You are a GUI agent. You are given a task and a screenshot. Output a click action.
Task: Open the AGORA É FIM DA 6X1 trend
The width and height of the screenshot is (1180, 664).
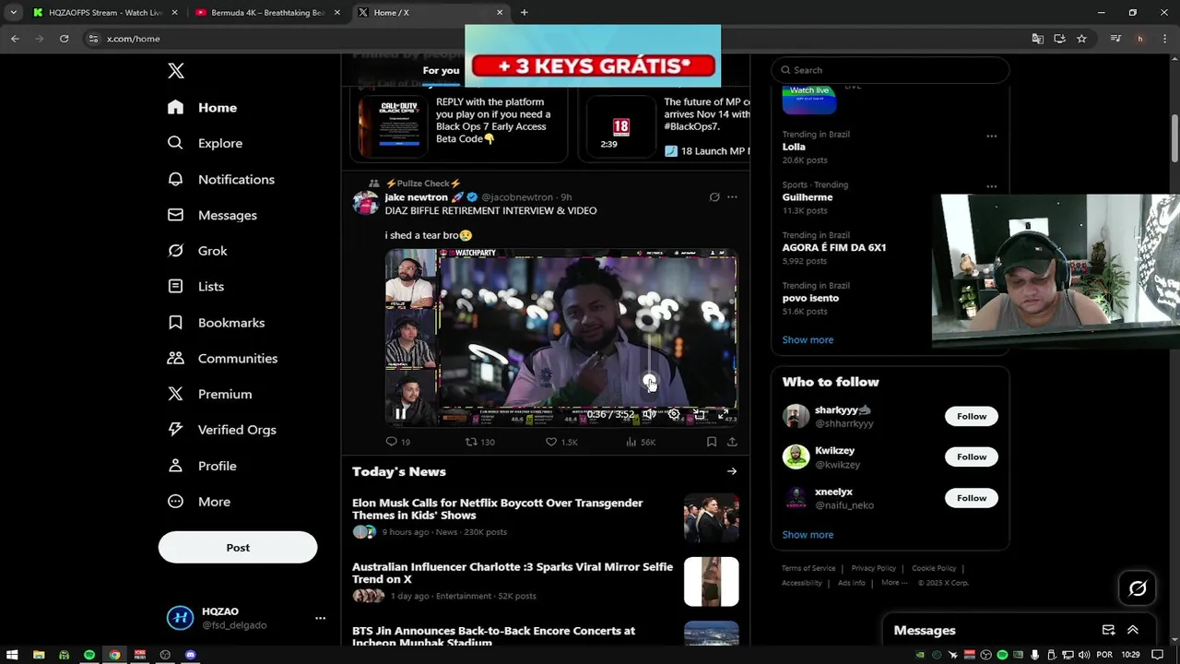click(834, 247)
